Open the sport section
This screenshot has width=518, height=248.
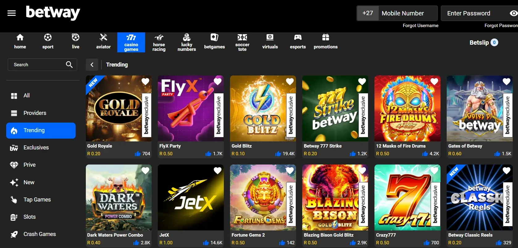(48, 42)
